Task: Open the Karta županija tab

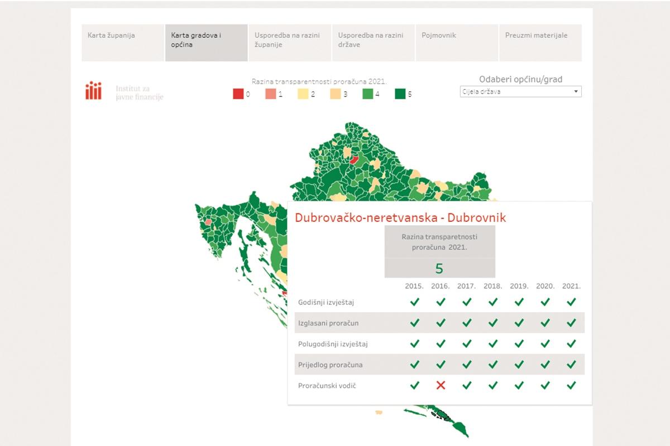Action: [123, 42]
